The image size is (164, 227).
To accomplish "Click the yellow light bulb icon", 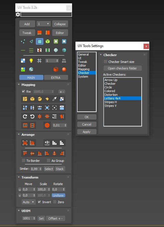I will 31,61.
